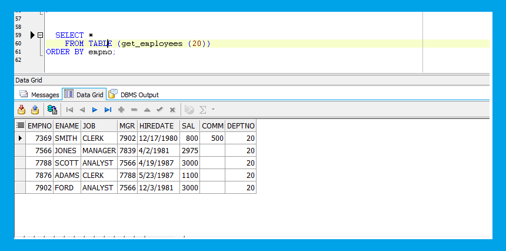
Task: Select the Data Grid tab
Action: coord(84,94)
